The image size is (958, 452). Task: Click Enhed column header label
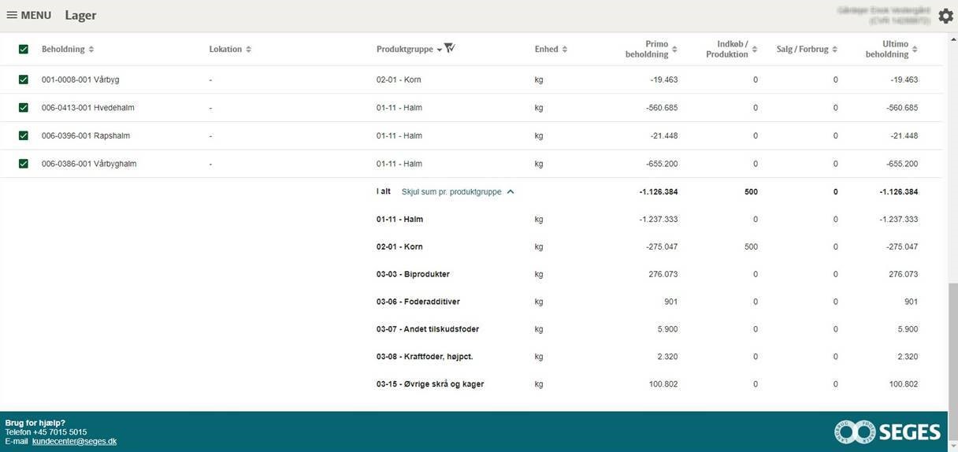coord(546,49)
